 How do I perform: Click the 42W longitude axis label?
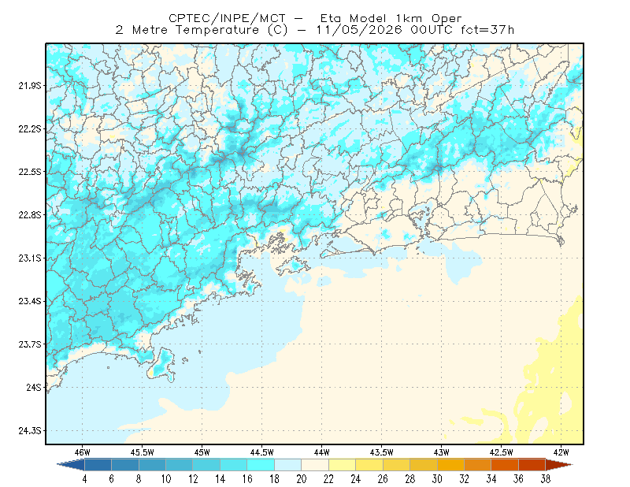[561, 452]
